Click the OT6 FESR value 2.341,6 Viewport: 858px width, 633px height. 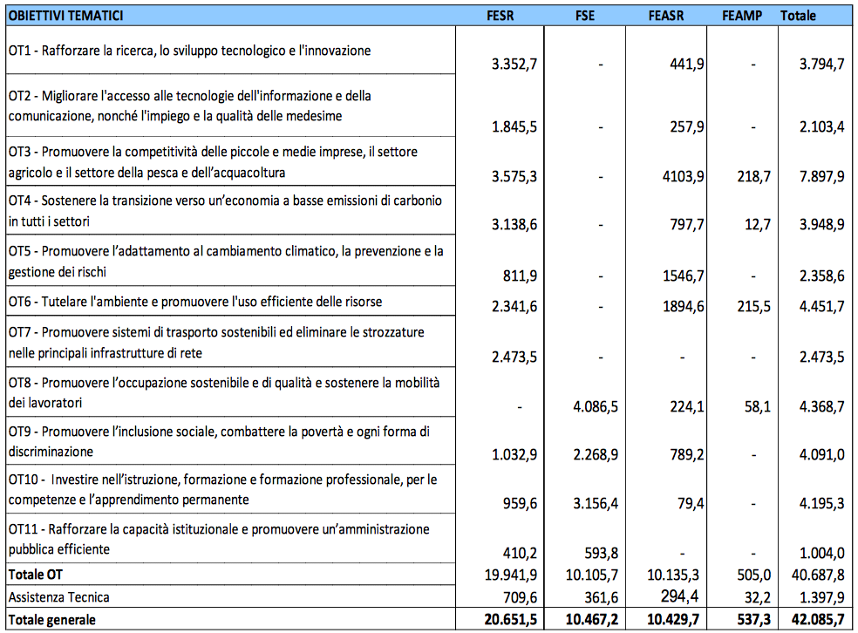pos(514,306)
